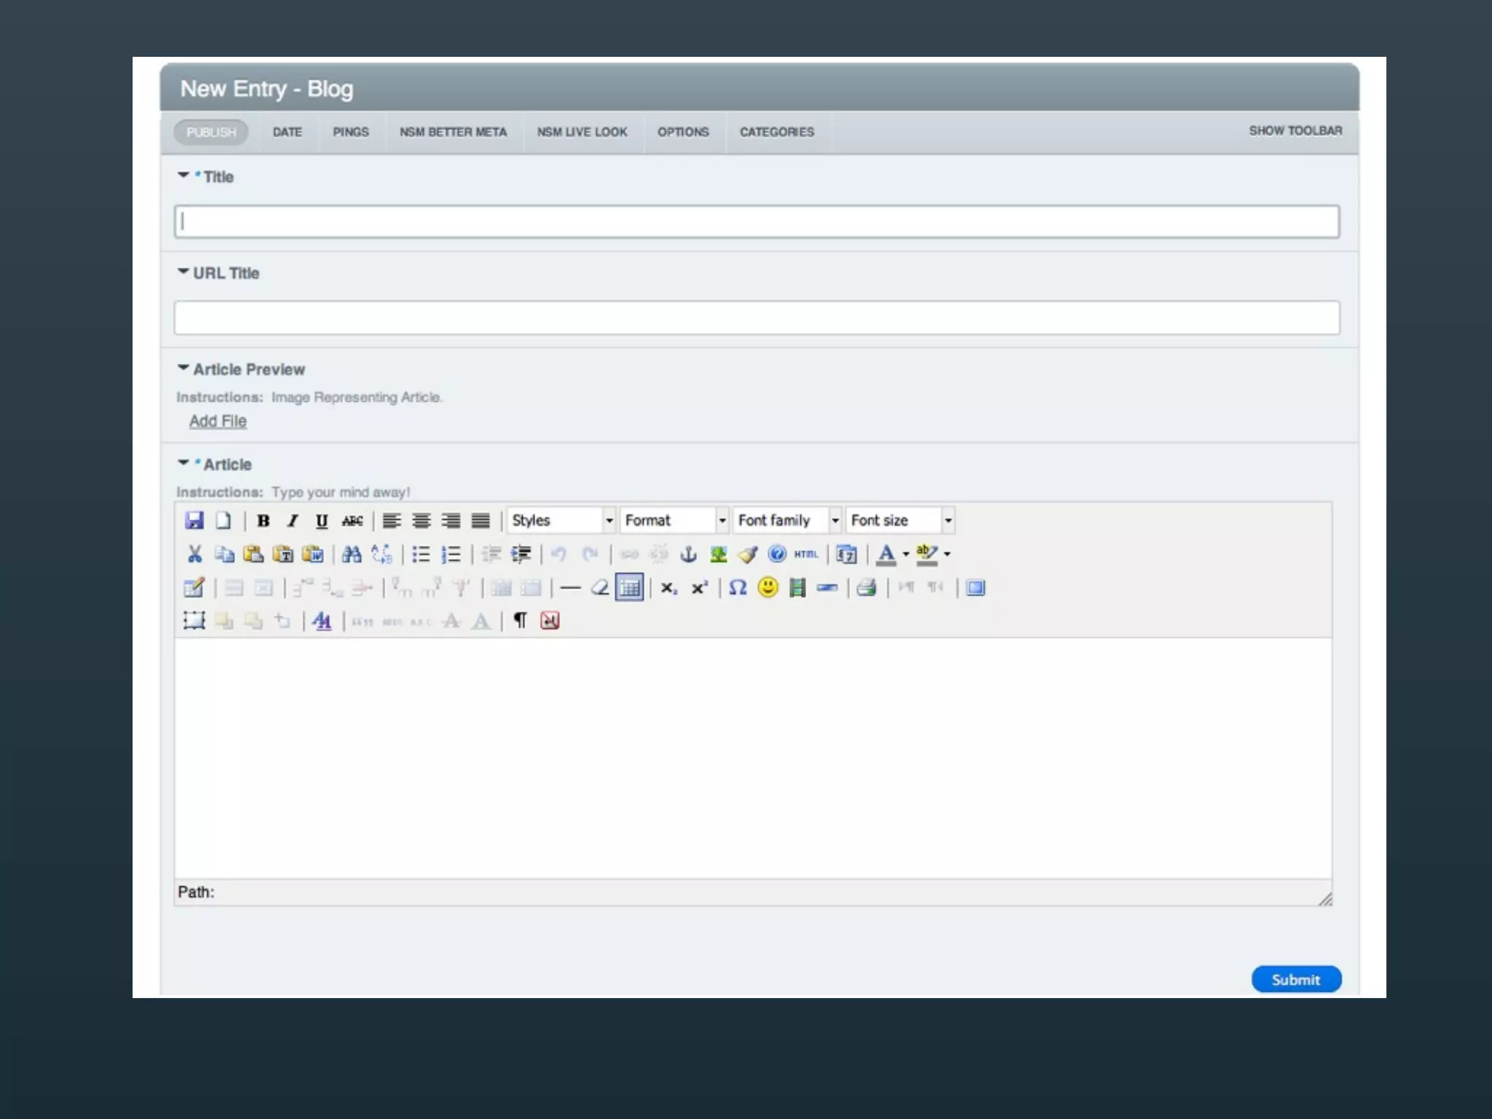The width and height of the screenshot is (1492, 1119).
Task: Toggle Bold formatting
Action: 263,520
